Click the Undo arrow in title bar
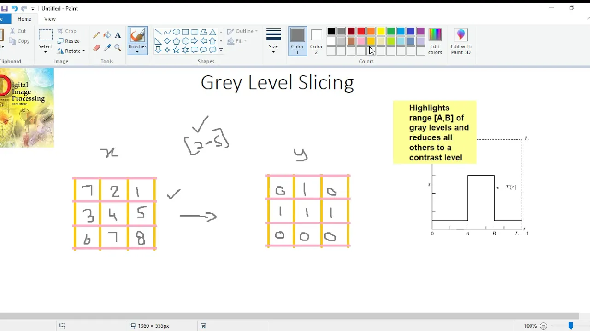 (14, 8)
